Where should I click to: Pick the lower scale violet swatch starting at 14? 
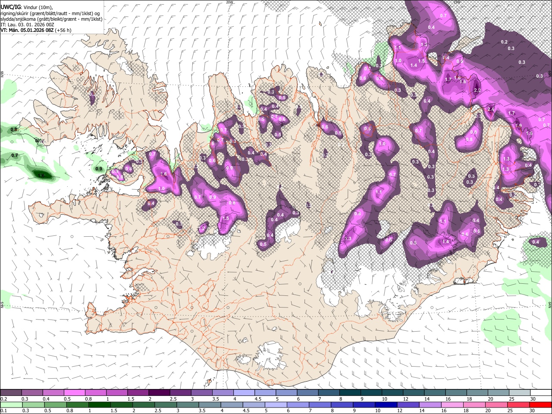(430, 405)
